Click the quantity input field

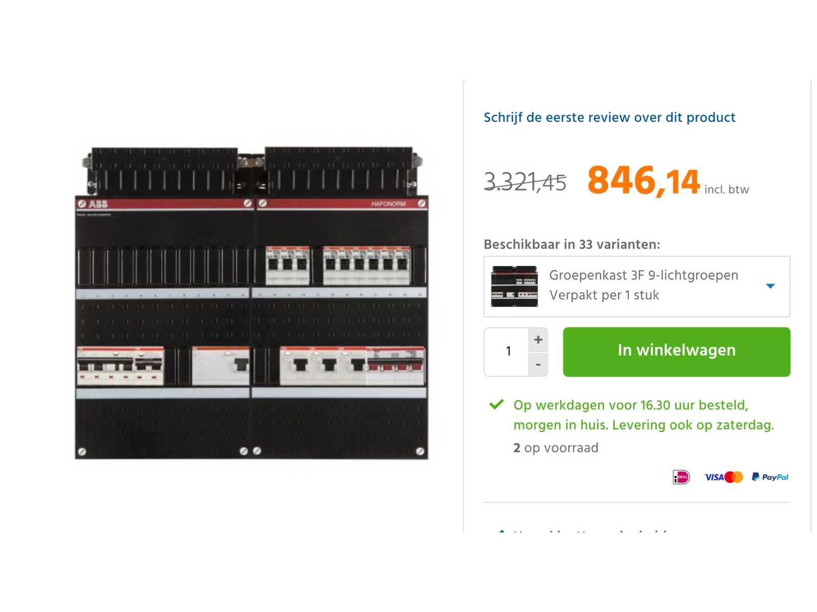(x=508, y=352)
